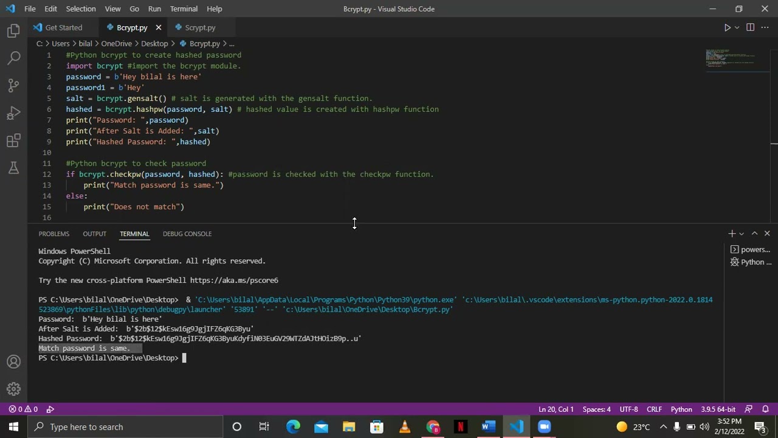Open terminal launch profile dropdown

pyautogui.click(x=742, y=234)
